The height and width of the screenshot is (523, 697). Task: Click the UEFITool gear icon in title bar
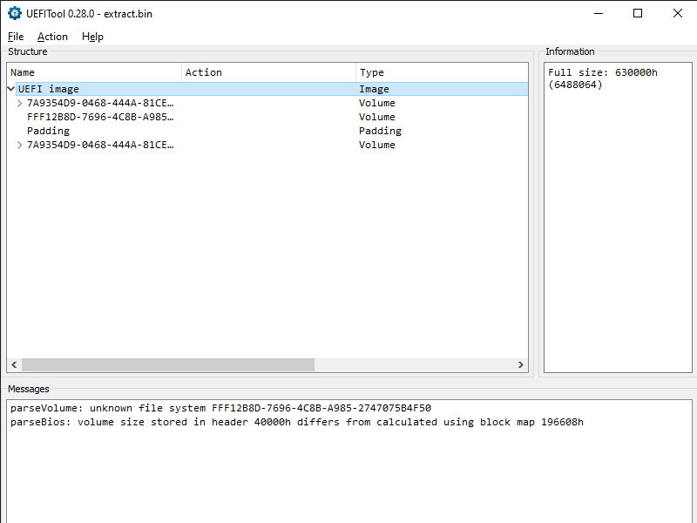point(15,13)
